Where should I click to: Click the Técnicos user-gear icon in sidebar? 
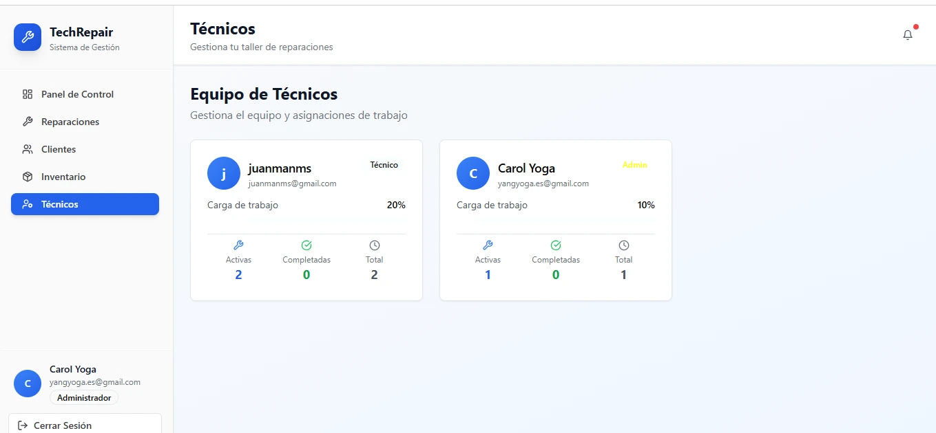point(28,204)
